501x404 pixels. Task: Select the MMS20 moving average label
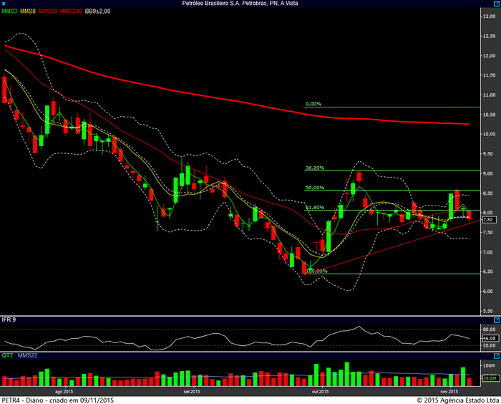pyautogui.click(x=49, y=12)
